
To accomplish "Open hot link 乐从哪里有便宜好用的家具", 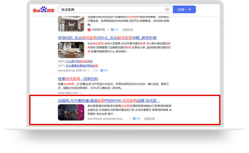I will click(x=82, y=66).
